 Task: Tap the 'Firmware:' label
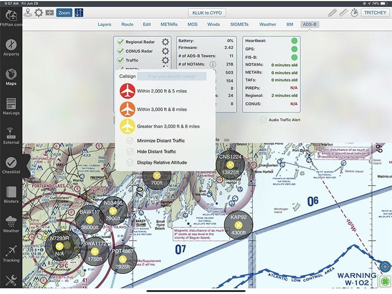[188, 48]
